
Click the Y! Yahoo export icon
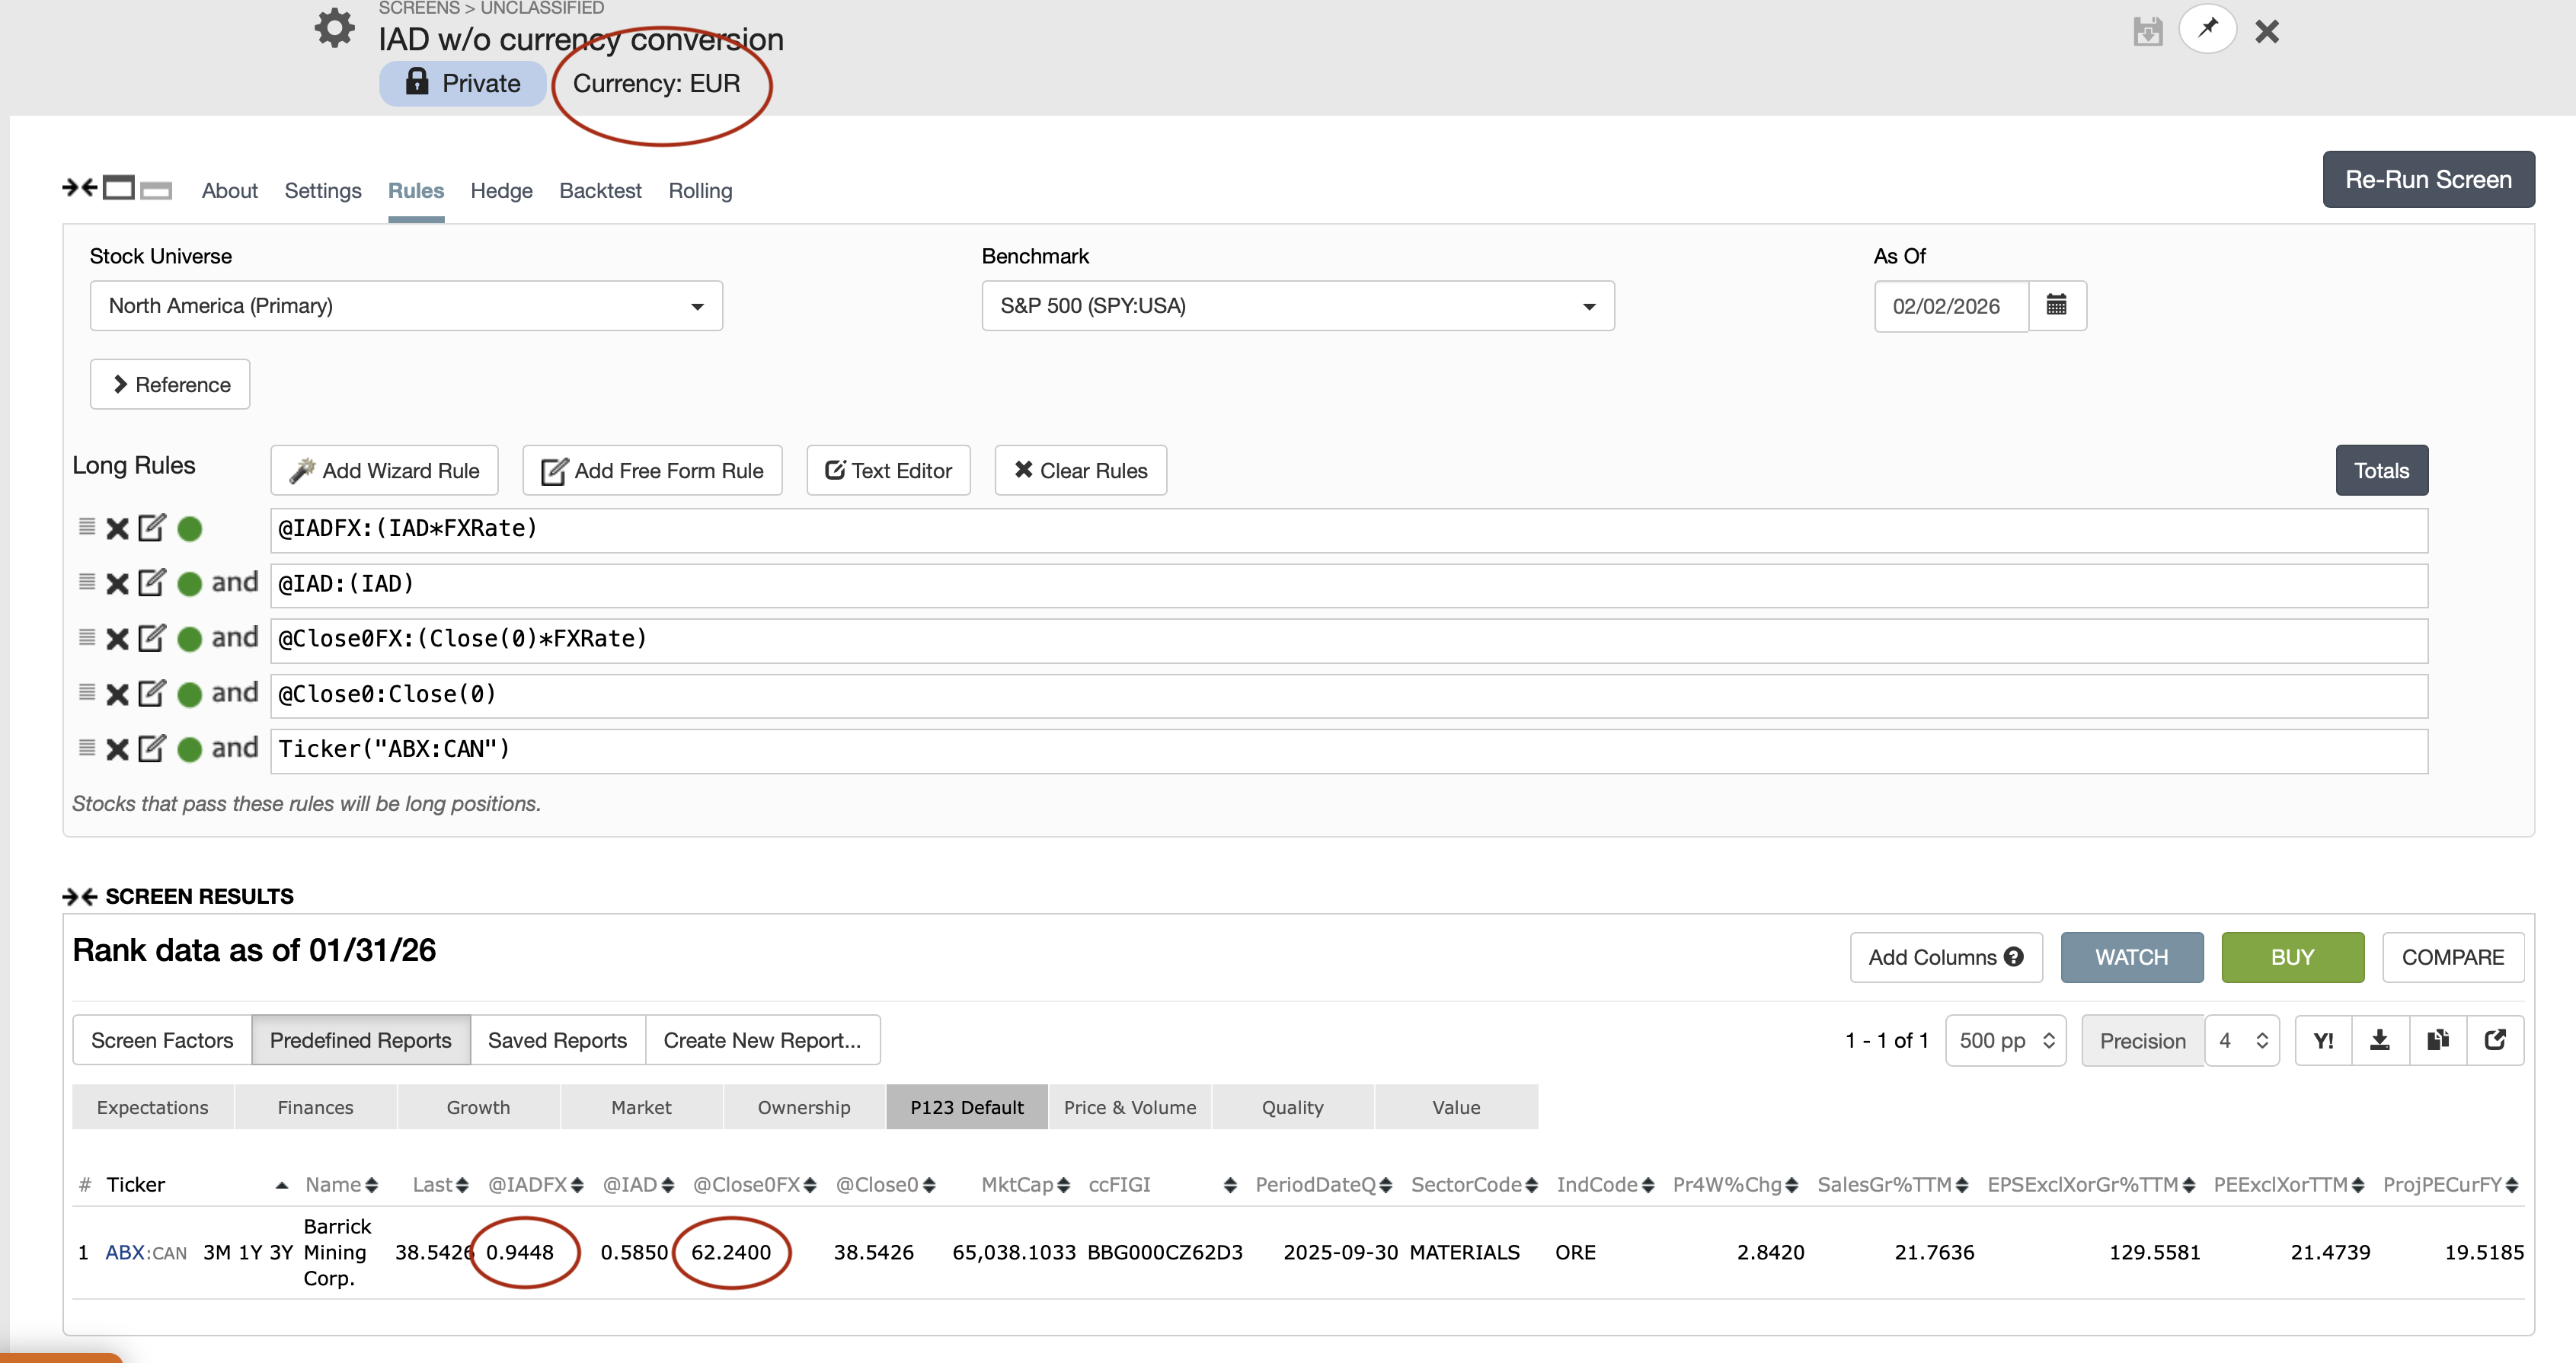click(2323, 1040)
